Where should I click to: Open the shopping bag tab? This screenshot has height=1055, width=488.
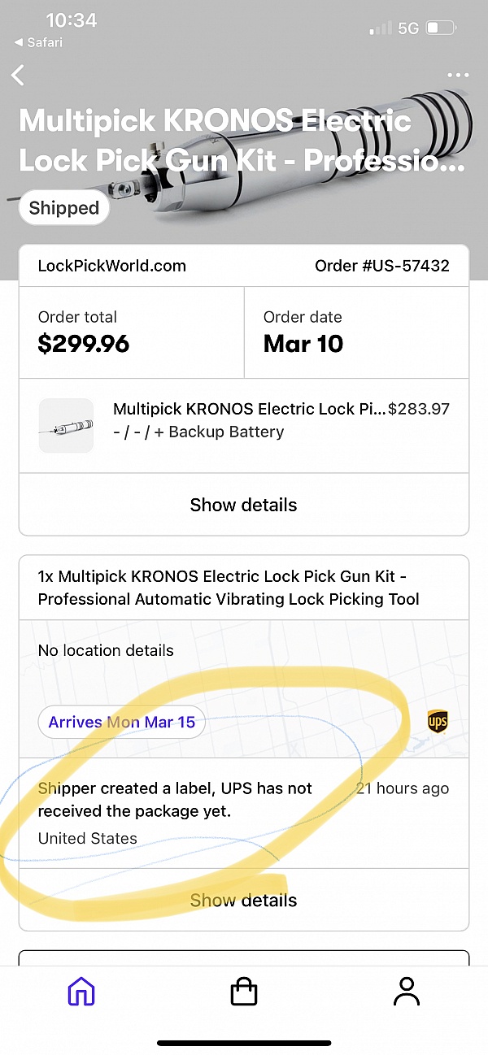coord(244,992)
